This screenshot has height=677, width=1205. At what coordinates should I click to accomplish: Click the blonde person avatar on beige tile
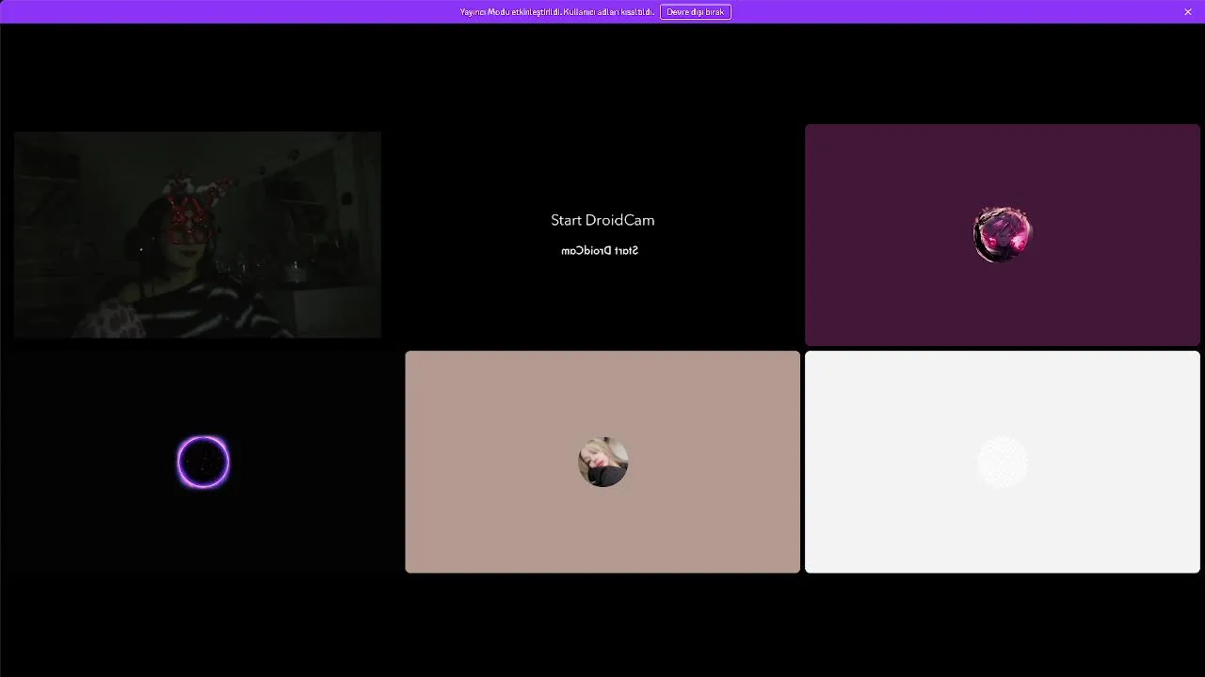pyautogui.click(x=602, y=462)
